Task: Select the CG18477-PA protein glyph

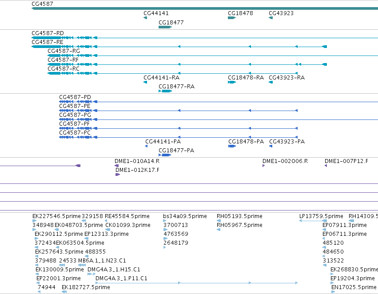Action: click(x=165, y=155)
